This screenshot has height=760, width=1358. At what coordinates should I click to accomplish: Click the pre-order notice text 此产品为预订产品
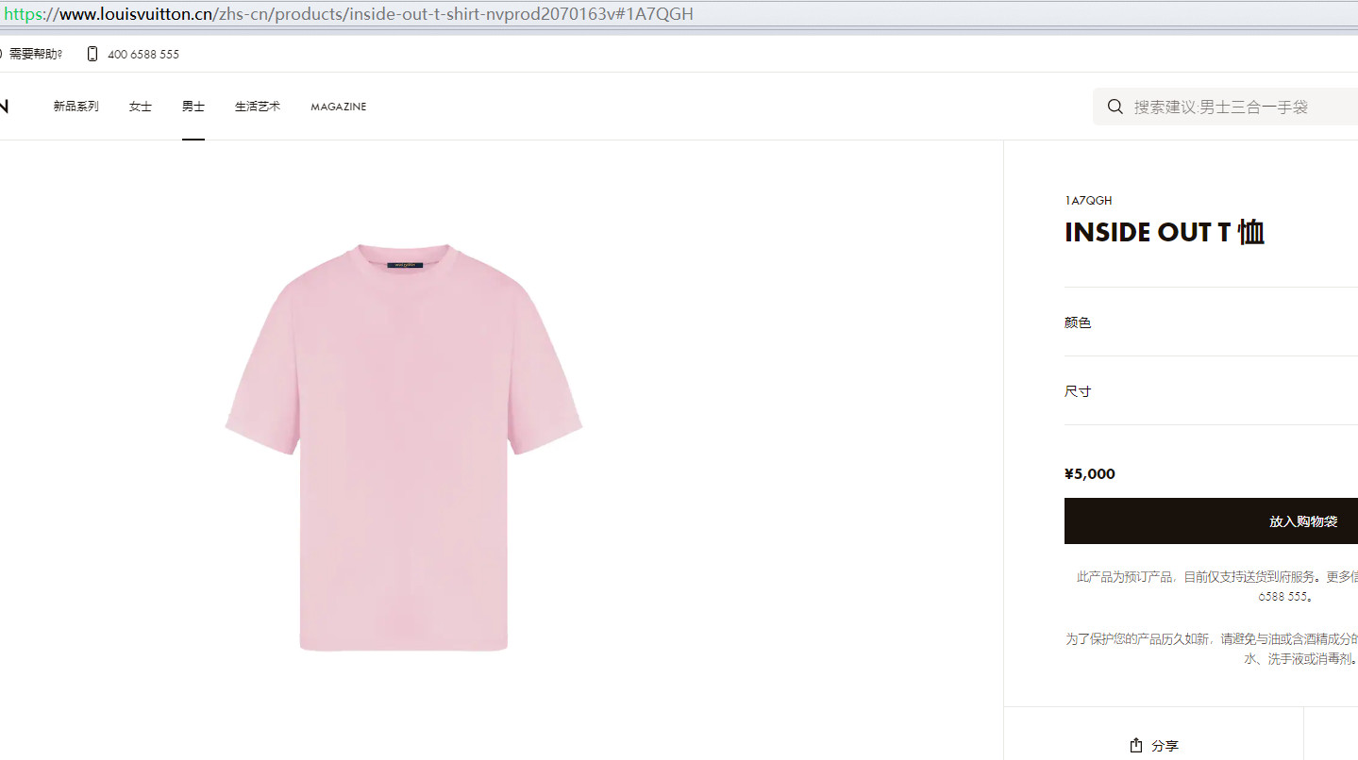pyautogui.click(x=1127, y=576)
